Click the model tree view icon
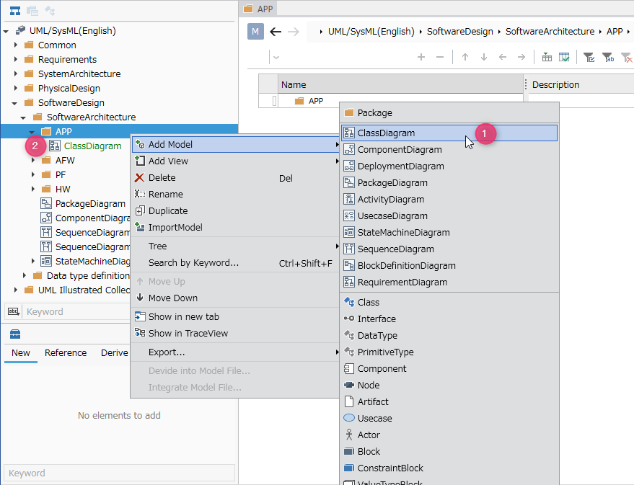 [x=15, y=11]
